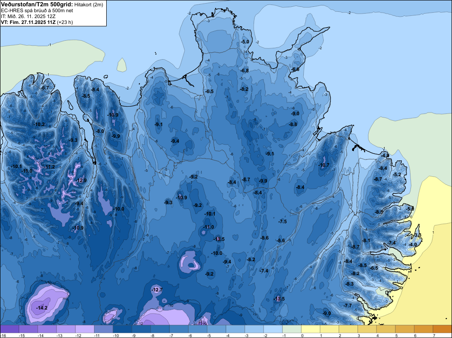The image size is (452, 338).
Task: Click the -5.2 temperature value
Action: click(x=397, y=174)
